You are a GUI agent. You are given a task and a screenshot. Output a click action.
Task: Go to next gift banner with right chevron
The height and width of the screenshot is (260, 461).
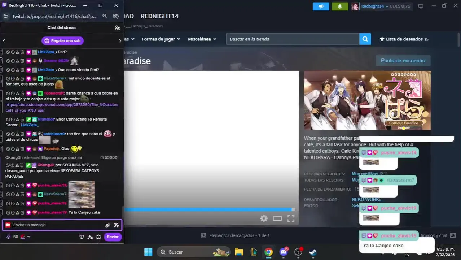(120, 41)
